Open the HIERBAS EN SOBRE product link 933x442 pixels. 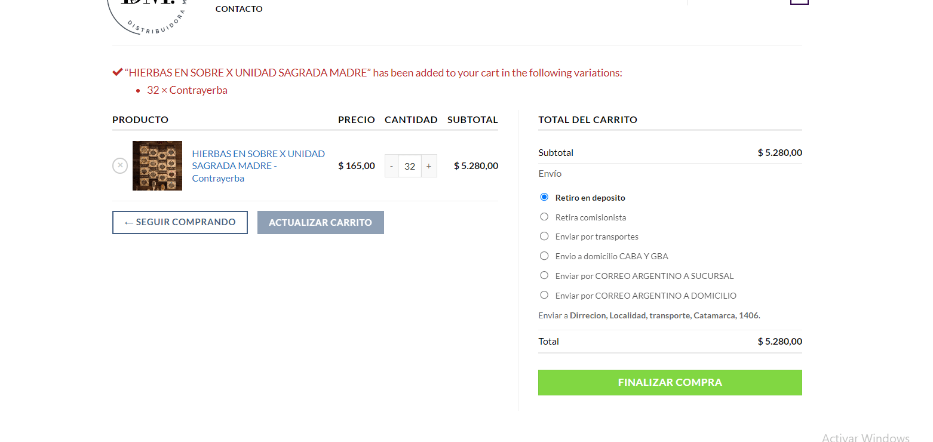click(259, 166)
